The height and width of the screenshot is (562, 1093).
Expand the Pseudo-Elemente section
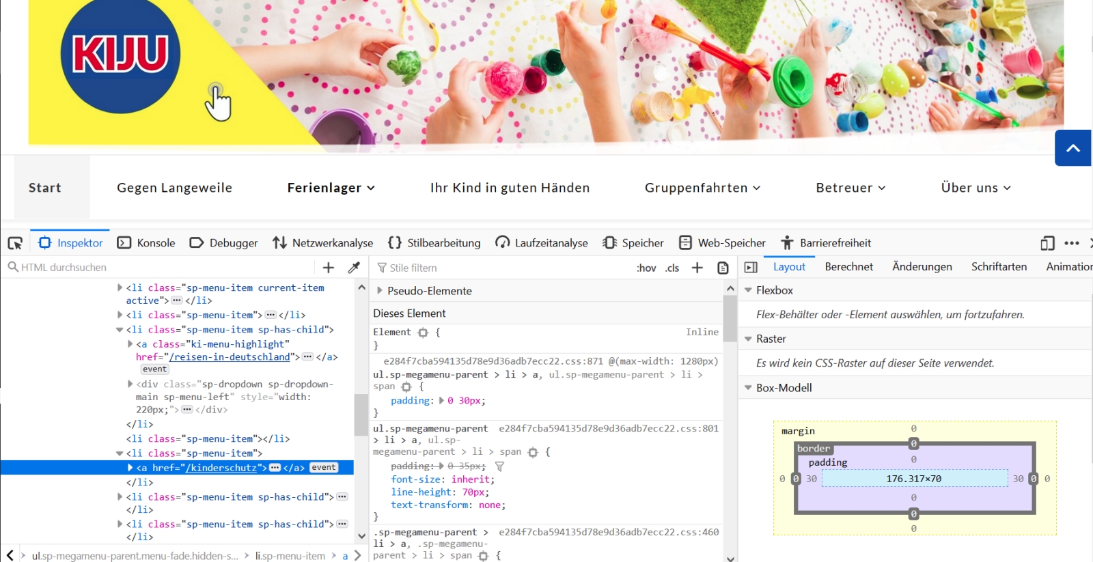pyautogui.click(x=380, y=291)
